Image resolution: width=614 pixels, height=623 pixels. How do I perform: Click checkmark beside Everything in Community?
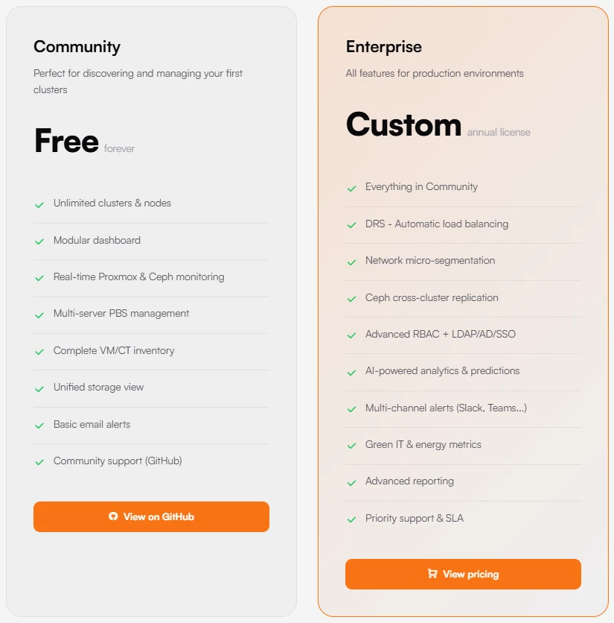pos(351,188)
